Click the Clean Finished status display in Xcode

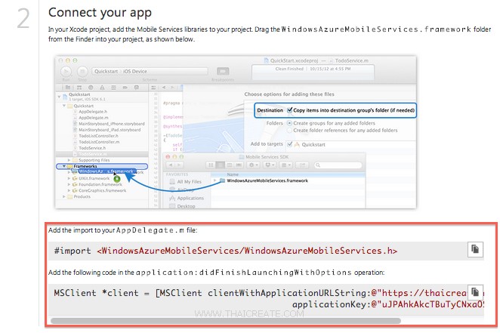(x=313, y=72)
